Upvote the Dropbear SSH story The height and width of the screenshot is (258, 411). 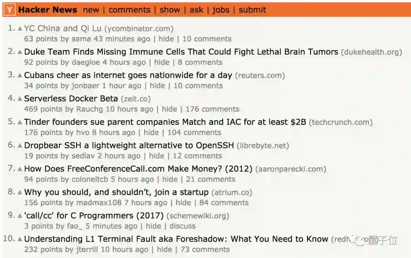click(x=20, y=146)
